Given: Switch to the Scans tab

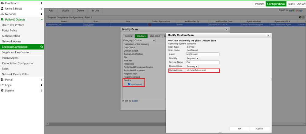Looking at the screenshot, I should [x=291, y=4].
